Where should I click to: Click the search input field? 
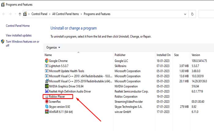(x=206, y=14)
